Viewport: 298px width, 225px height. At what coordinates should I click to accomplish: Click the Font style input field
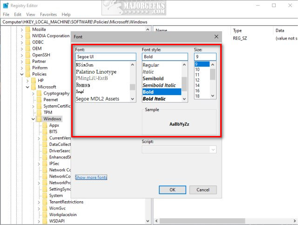(x=165, y=57)
